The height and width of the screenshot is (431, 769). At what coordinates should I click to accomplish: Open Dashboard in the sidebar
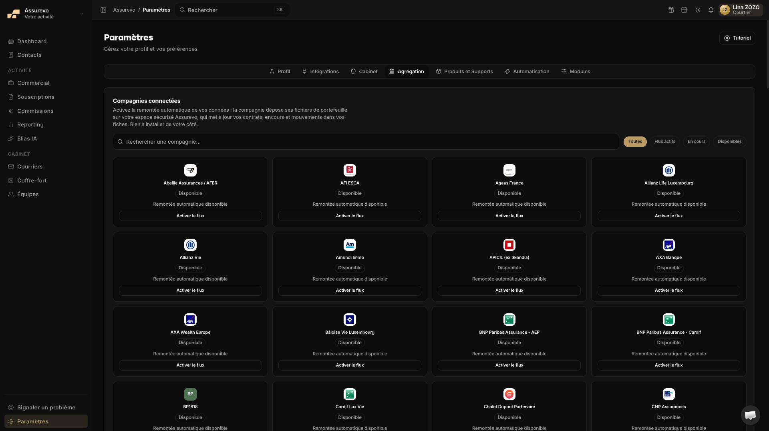pos(46,41)
